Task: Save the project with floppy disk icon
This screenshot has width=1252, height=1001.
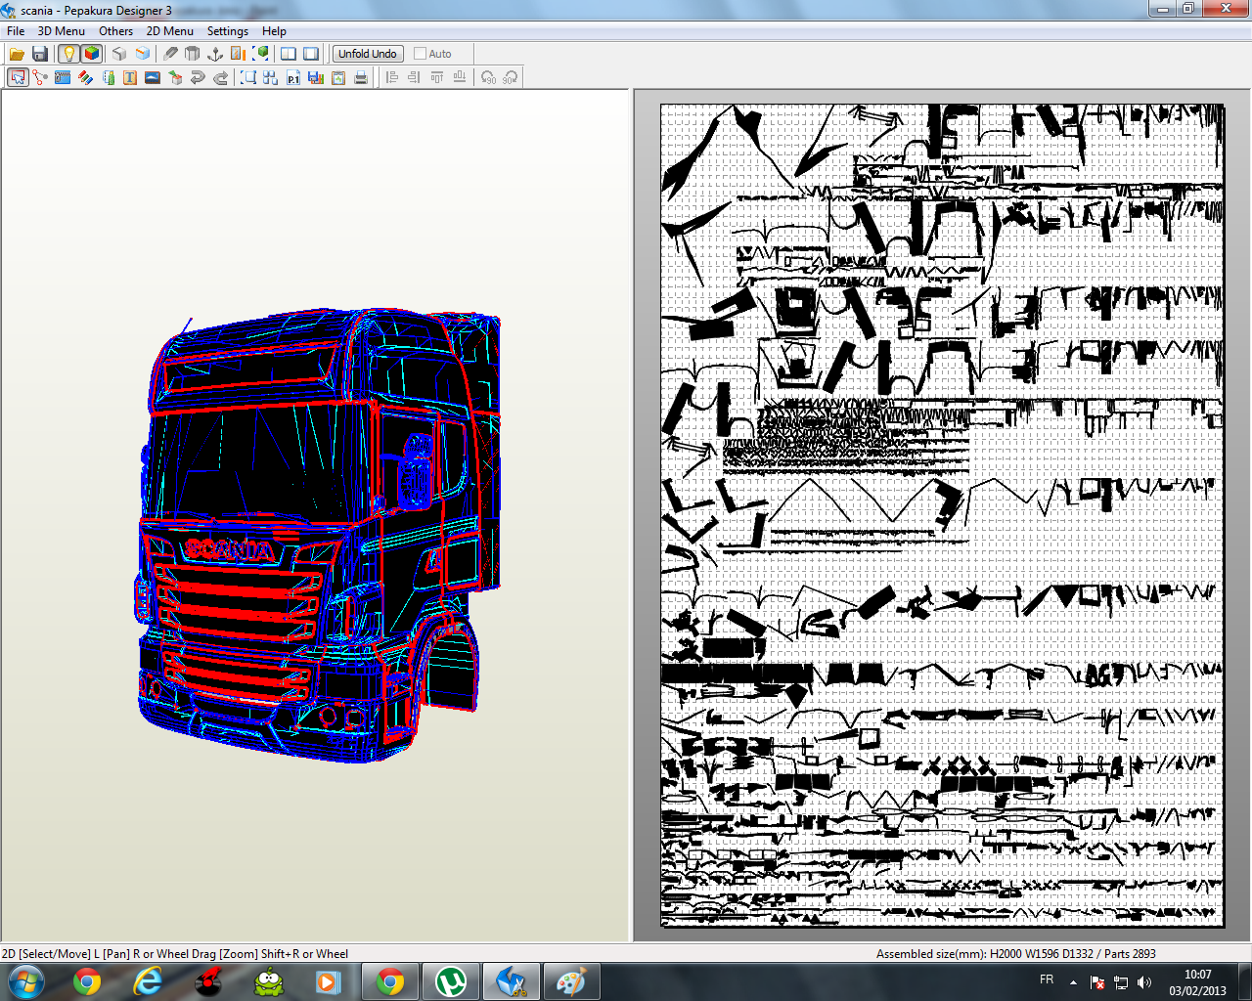Action: coord(40,54)
